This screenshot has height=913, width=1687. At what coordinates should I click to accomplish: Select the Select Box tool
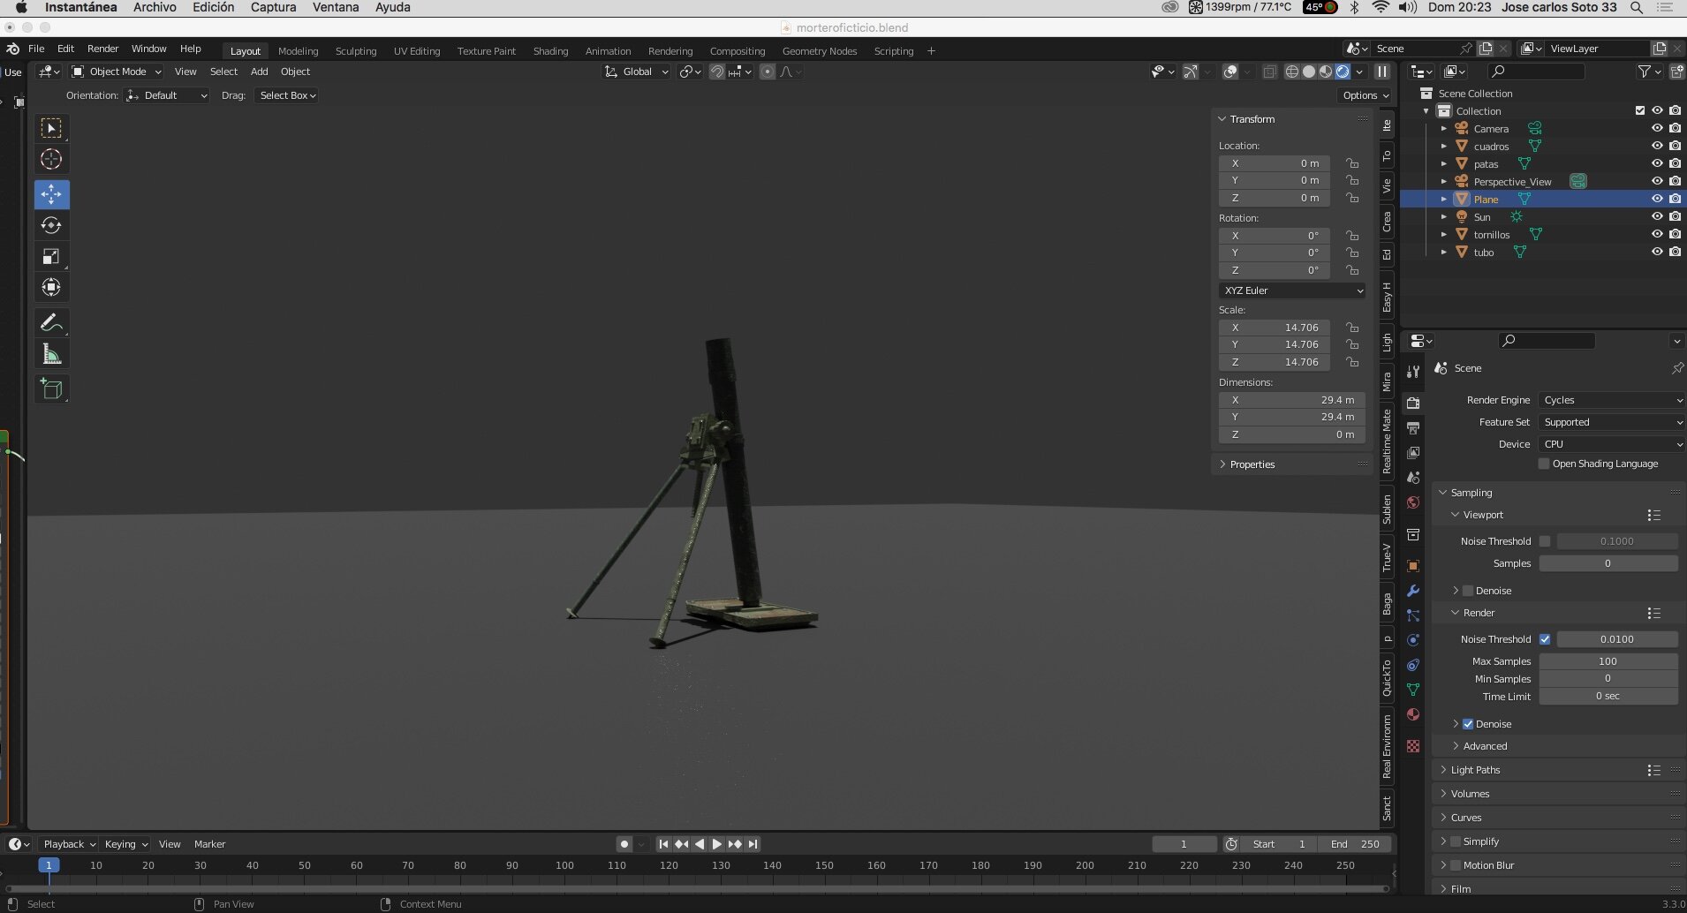tap(51, 128)
